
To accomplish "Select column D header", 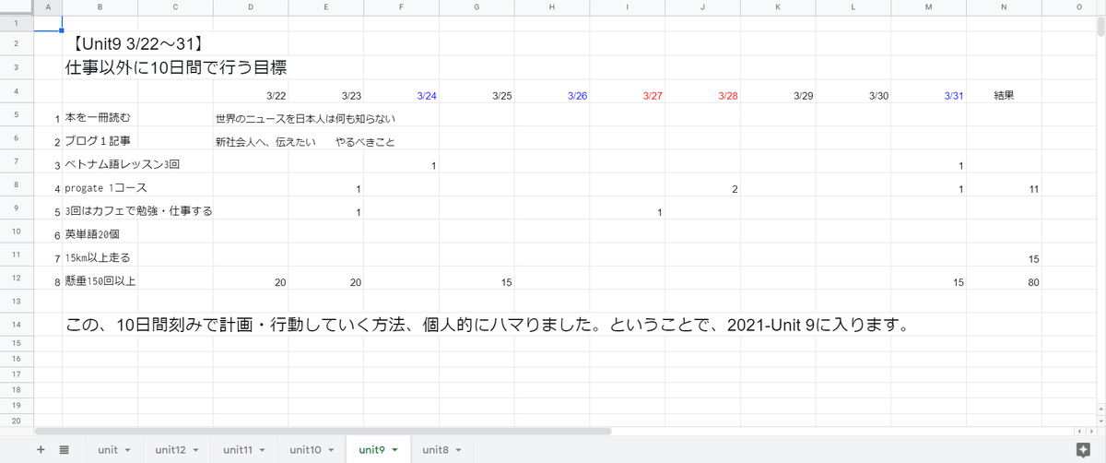I will click(251, 7).
